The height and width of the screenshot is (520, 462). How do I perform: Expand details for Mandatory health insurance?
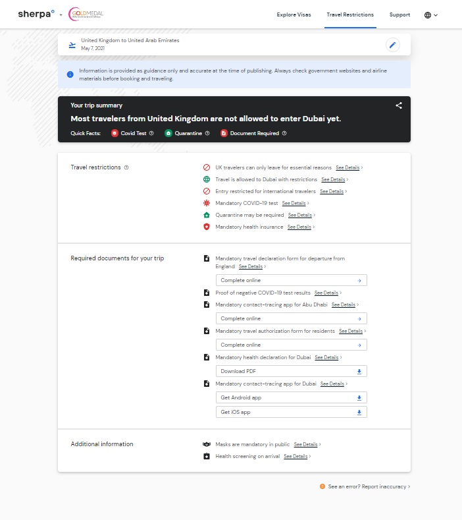(x=299, y=227)
